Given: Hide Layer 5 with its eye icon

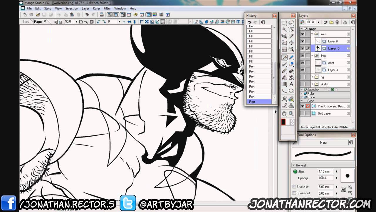Looking at the screenshot, I should (x=302, y=48).
